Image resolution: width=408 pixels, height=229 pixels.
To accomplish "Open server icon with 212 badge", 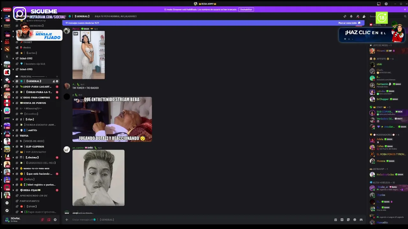I will tap(7, 87).
